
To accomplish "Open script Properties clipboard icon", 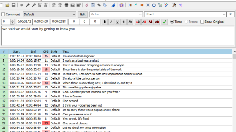I will (x=93, y=5).
